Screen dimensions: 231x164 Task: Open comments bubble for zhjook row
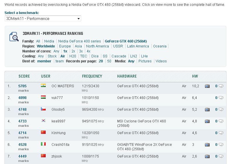[x=221, y=156]
